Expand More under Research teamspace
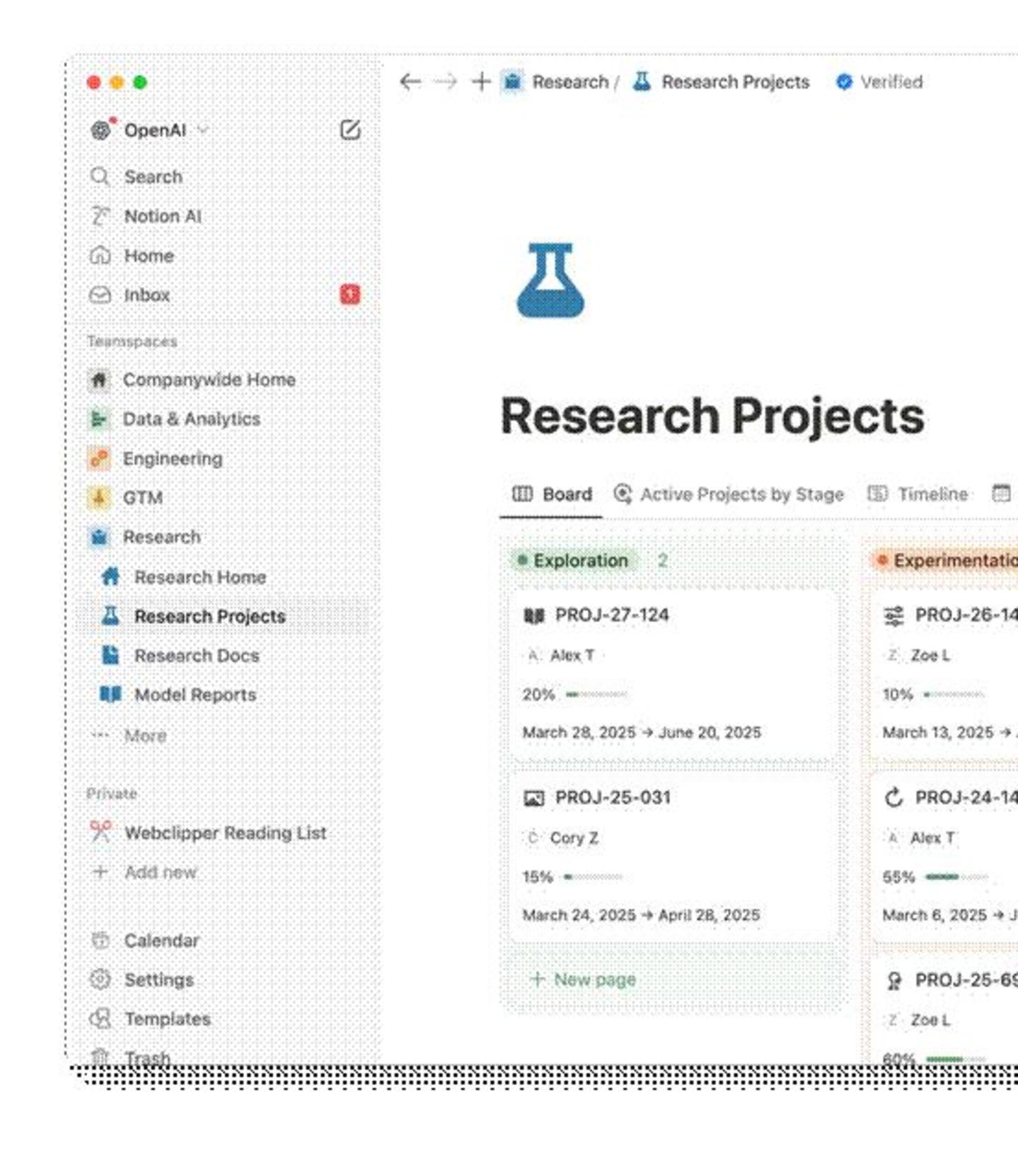Screen dimensions: 1018x1160 (x=145, y=736)
